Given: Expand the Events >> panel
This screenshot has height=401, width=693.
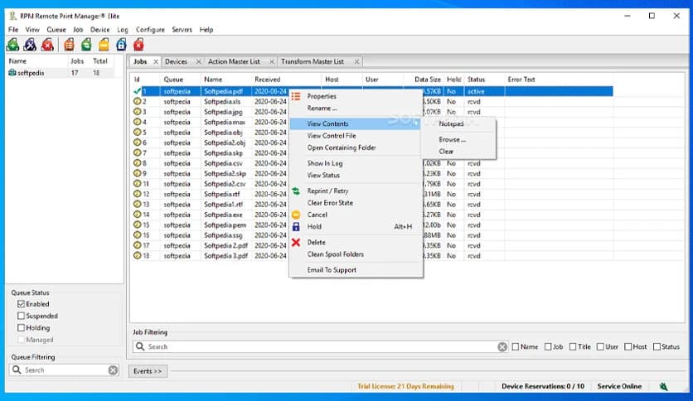Looking at the screenshot, I should point(148,371).
